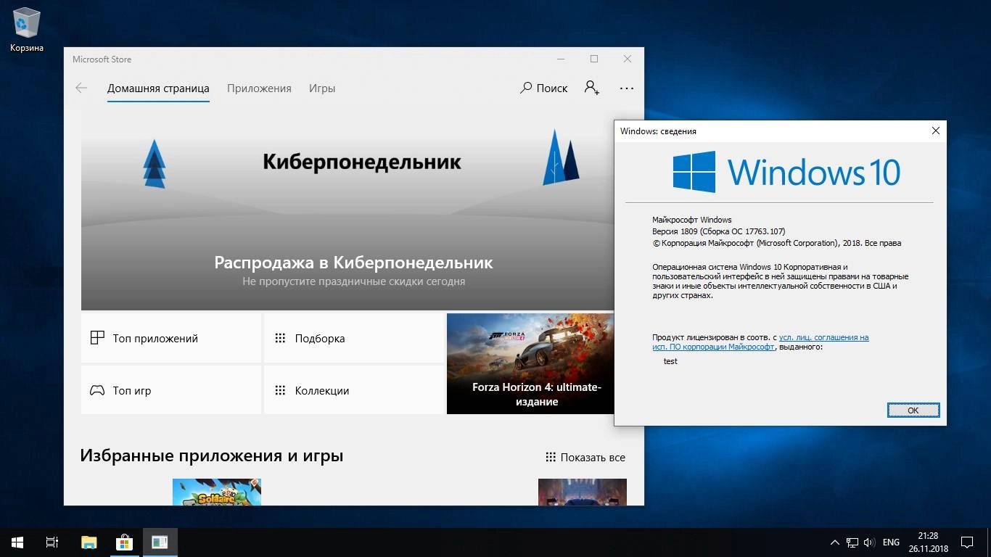Switch to the Приложения tab
Screen dimensions: 991x557
pos(259,88)
